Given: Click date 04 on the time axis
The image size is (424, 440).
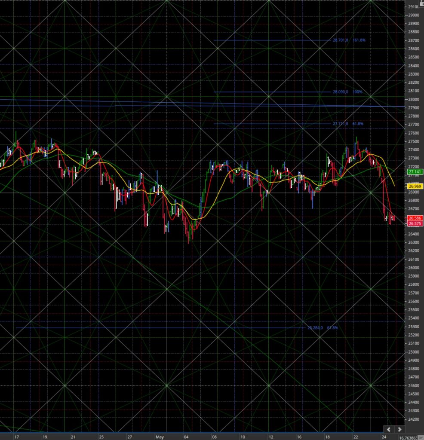Looking at the screenshot, I should [x=186, y=437].
